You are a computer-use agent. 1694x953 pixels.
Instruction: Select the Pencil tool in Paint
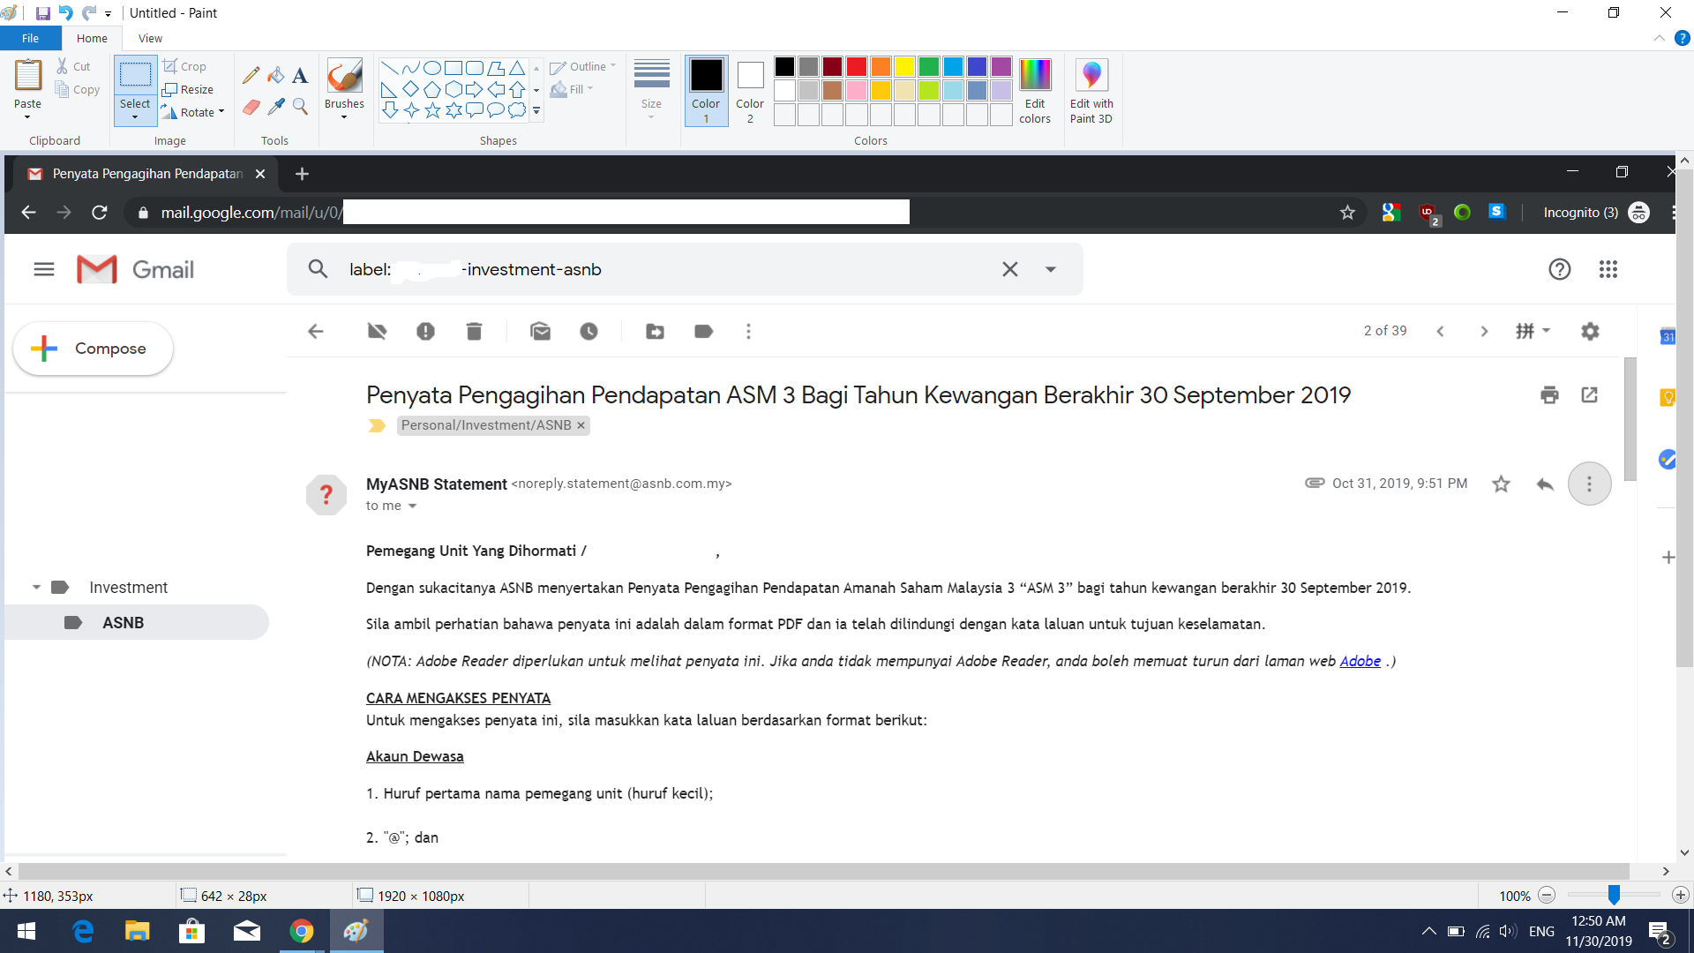point(251,76)
